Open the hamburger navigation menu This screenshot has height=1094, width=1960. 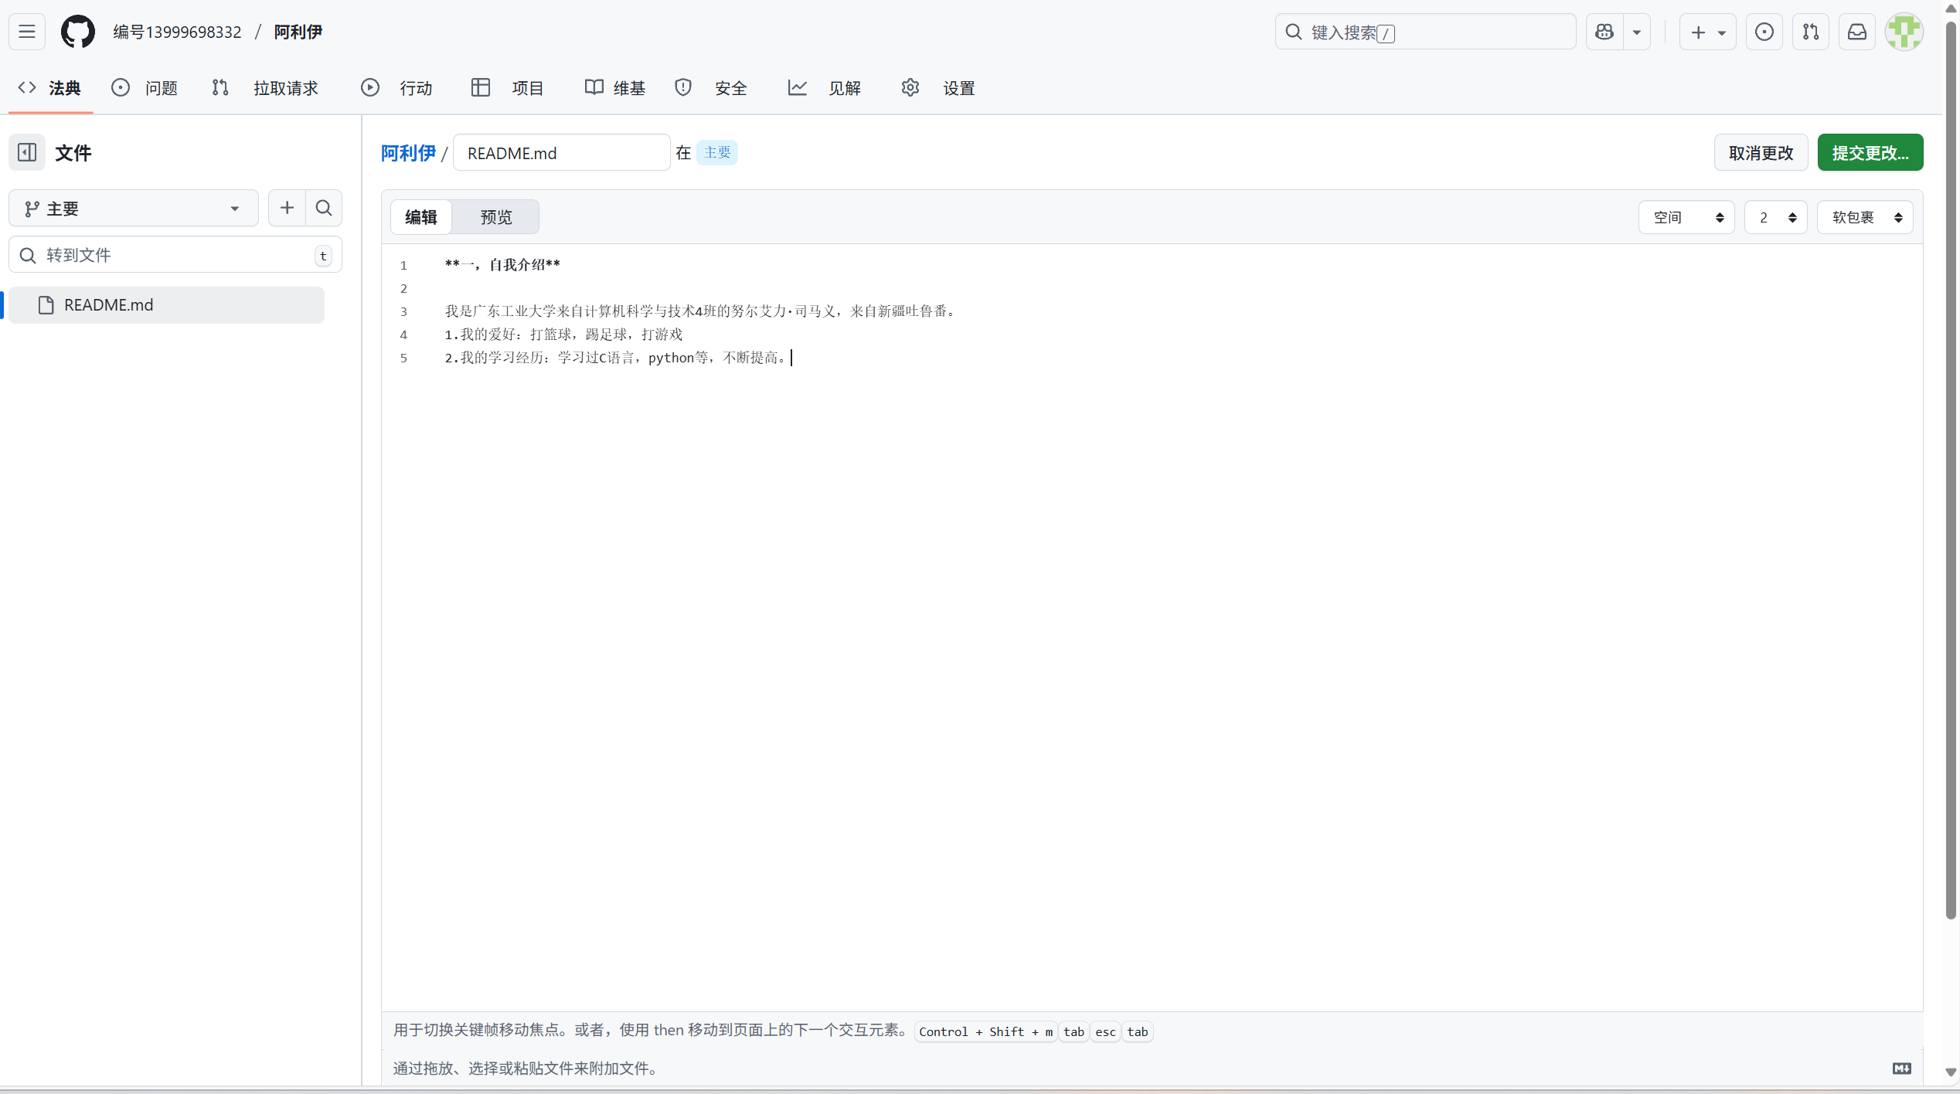tap(26, 32)
